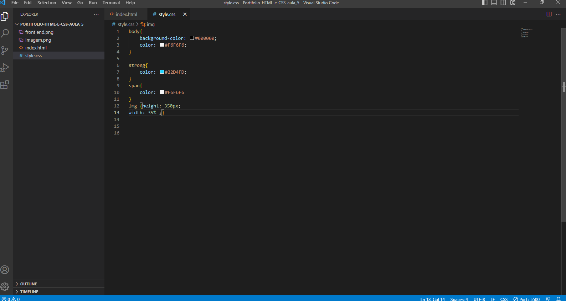This screenshot has height=301, width=566.
Task: Click the Port 5500 Live Server status
Action: click(526, 299)
